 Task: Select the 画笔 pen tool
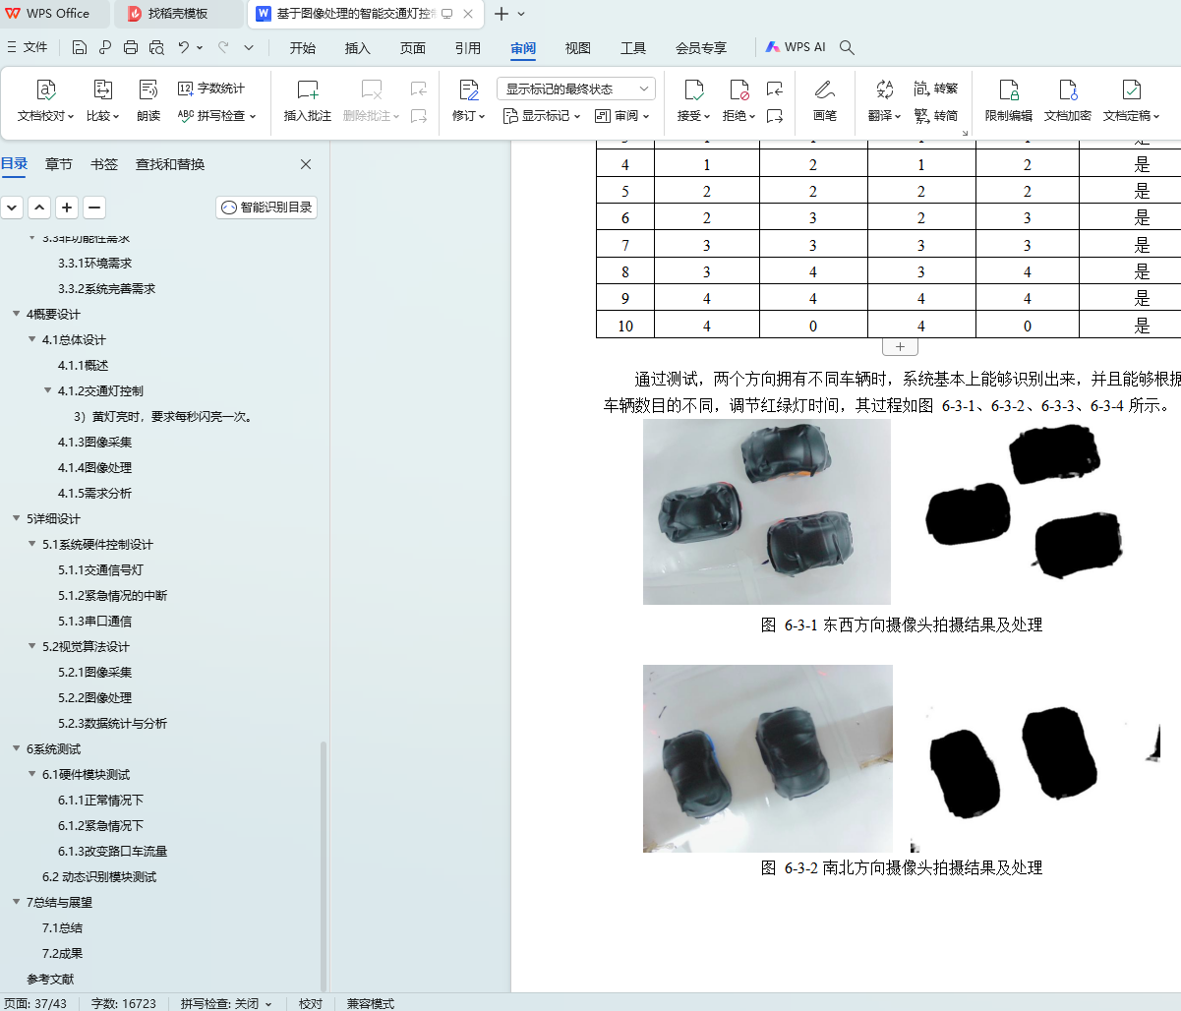pos(825,101)
